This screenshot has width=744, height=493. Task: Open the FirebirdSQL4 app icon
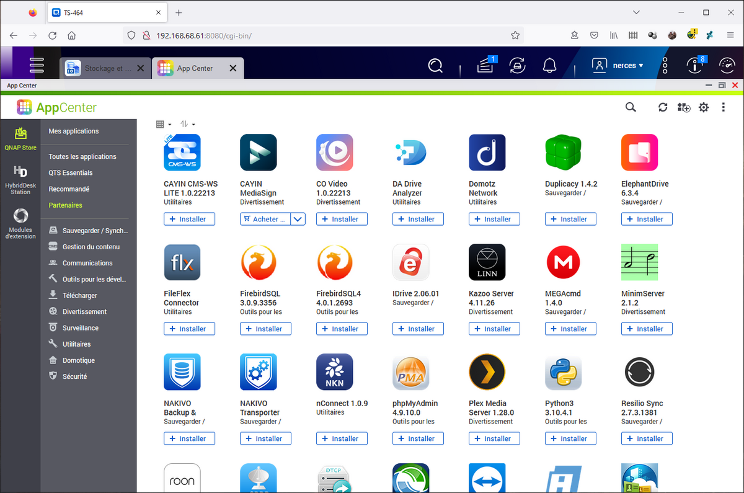click(x=335, y=262)
